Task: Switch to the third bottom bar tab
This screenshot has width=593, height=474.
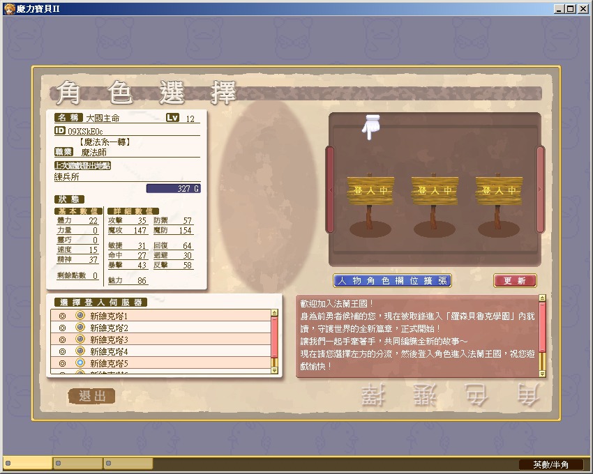Action: click(x=128, y=463)
